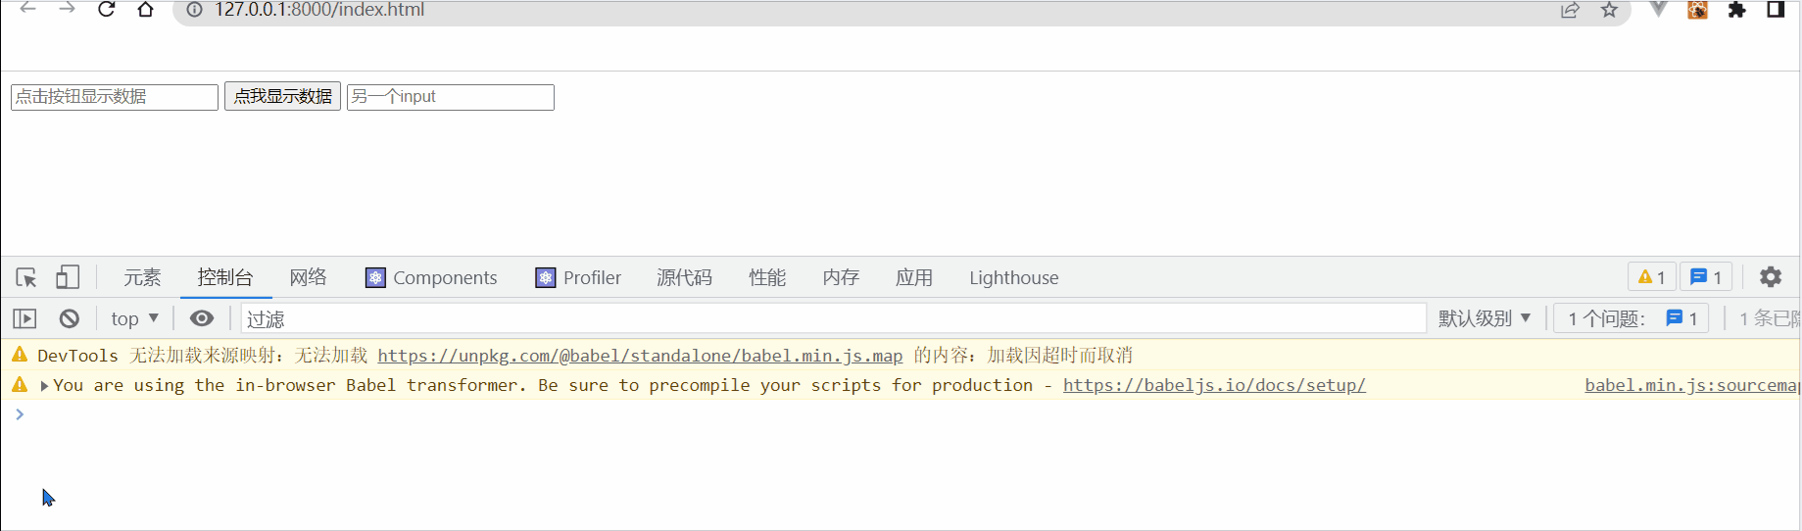Open the Extensions puzzle icon

pyautogui.click(x=1736, y=10)
